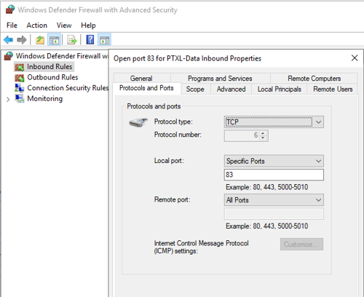This screenshot has height=297, width=364.
Task: Switch to the General tab
Action: pos(141,79)
